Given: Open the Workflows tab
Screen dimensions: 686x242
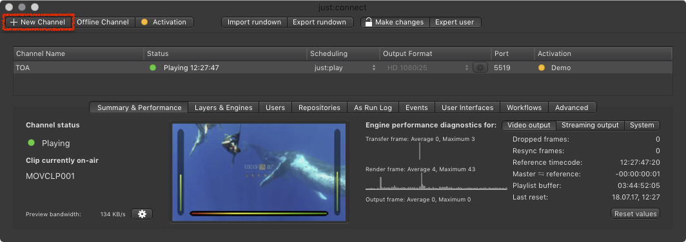Looking at the screenshot, I should (x=524, y=107).
